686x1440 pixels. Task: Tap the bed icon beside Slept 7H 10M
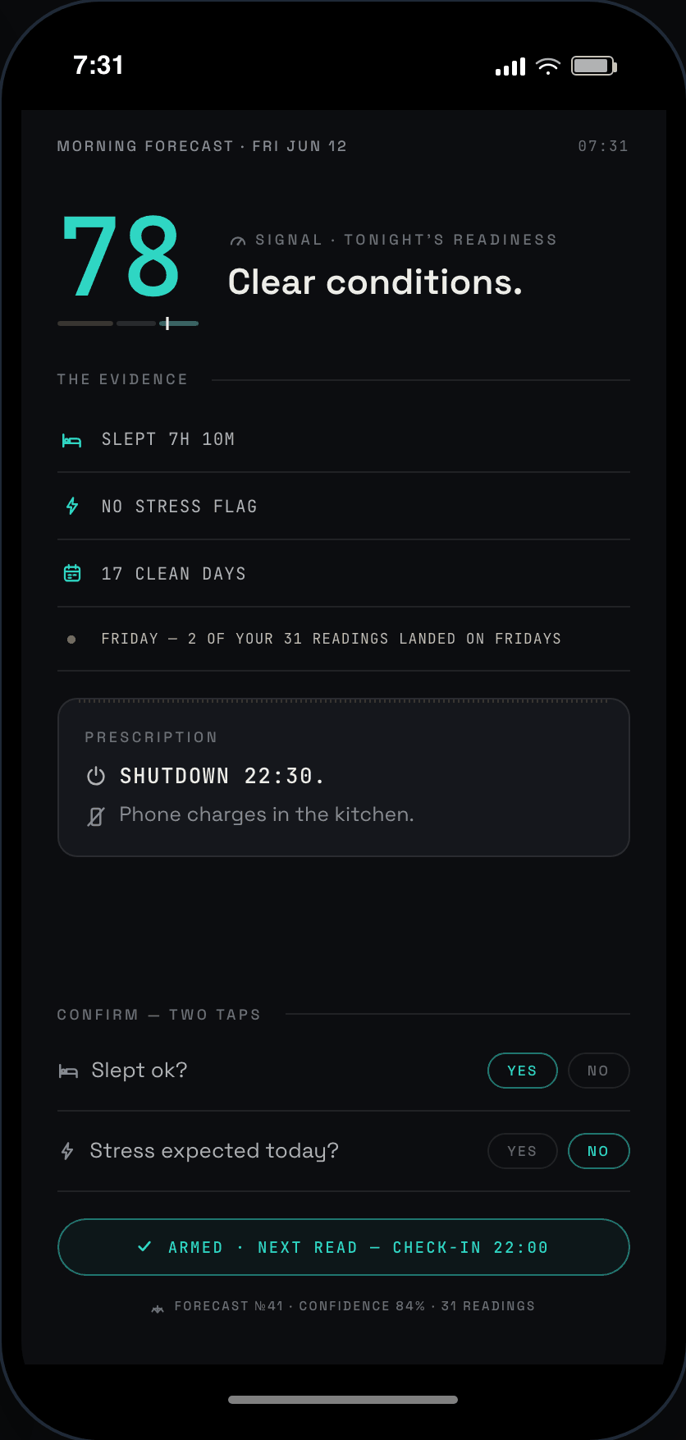(x=72, y=441)
